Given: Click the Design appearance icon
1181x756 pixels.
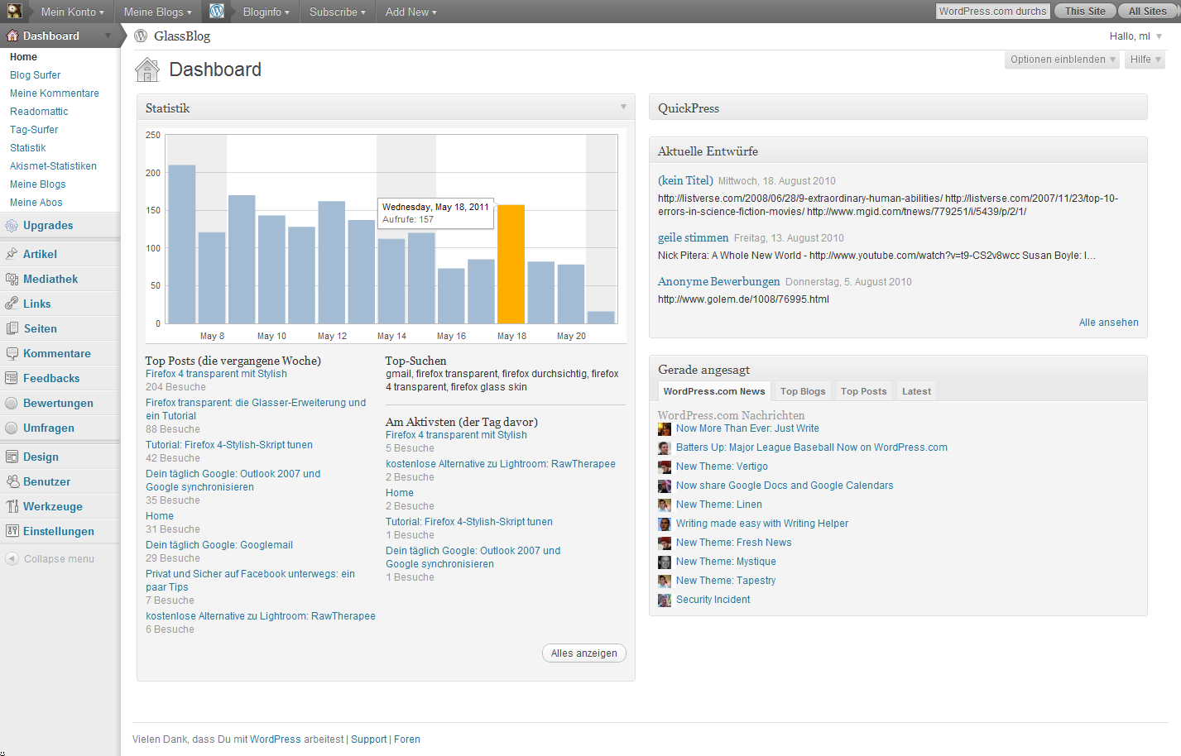Looking at the screenshot, I should [12, 457].
